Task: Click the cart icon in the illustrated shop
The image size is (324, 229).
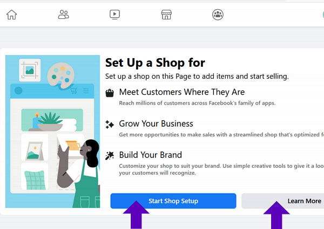Action: point(74,91)
